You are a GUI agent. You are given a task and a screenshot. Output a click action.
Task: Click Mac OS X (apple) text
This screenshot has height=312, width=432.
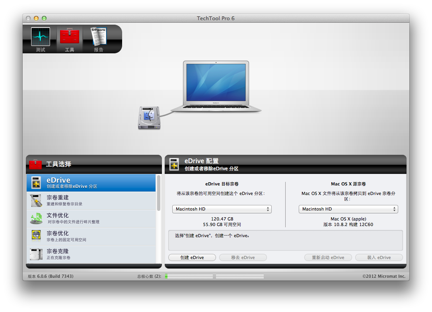(348, 219)
